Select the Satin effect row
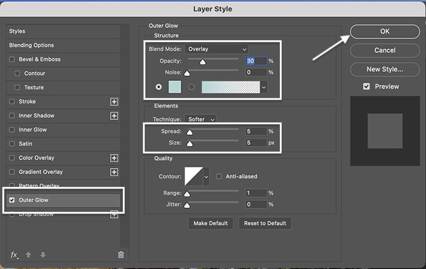Screen dimensions: 426x269 point(63,144)
